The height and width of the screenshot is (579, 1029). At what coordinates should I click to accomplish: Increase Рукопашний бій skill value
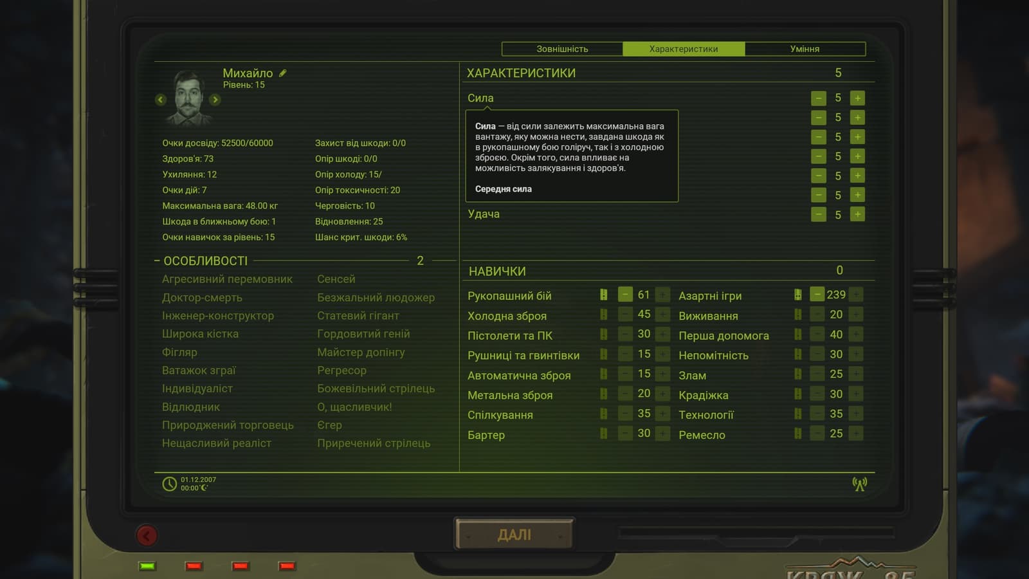point(662,295)
